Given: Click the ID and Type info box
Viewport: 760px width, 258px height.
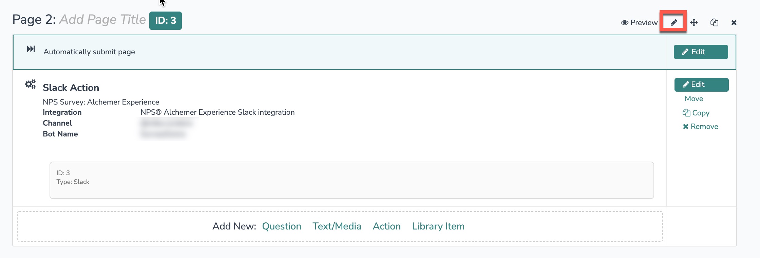Looking at the screenshot, I should (x=351, y=180).
